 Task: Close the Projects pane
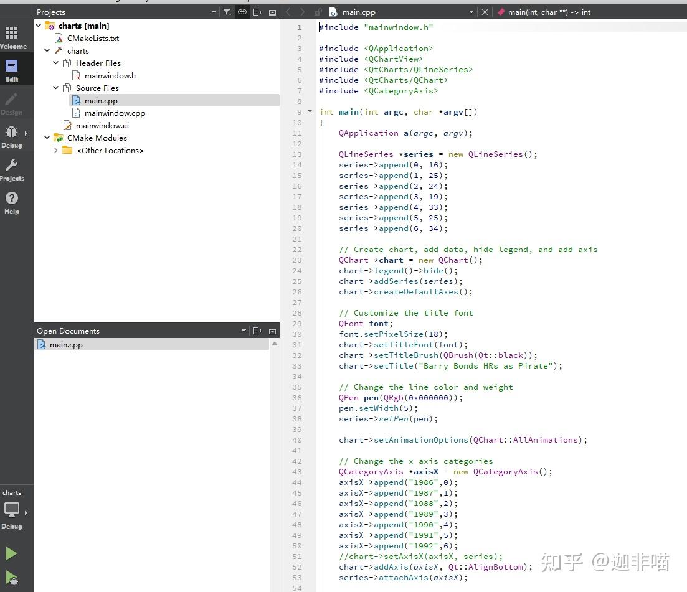[x=272, y=12]
